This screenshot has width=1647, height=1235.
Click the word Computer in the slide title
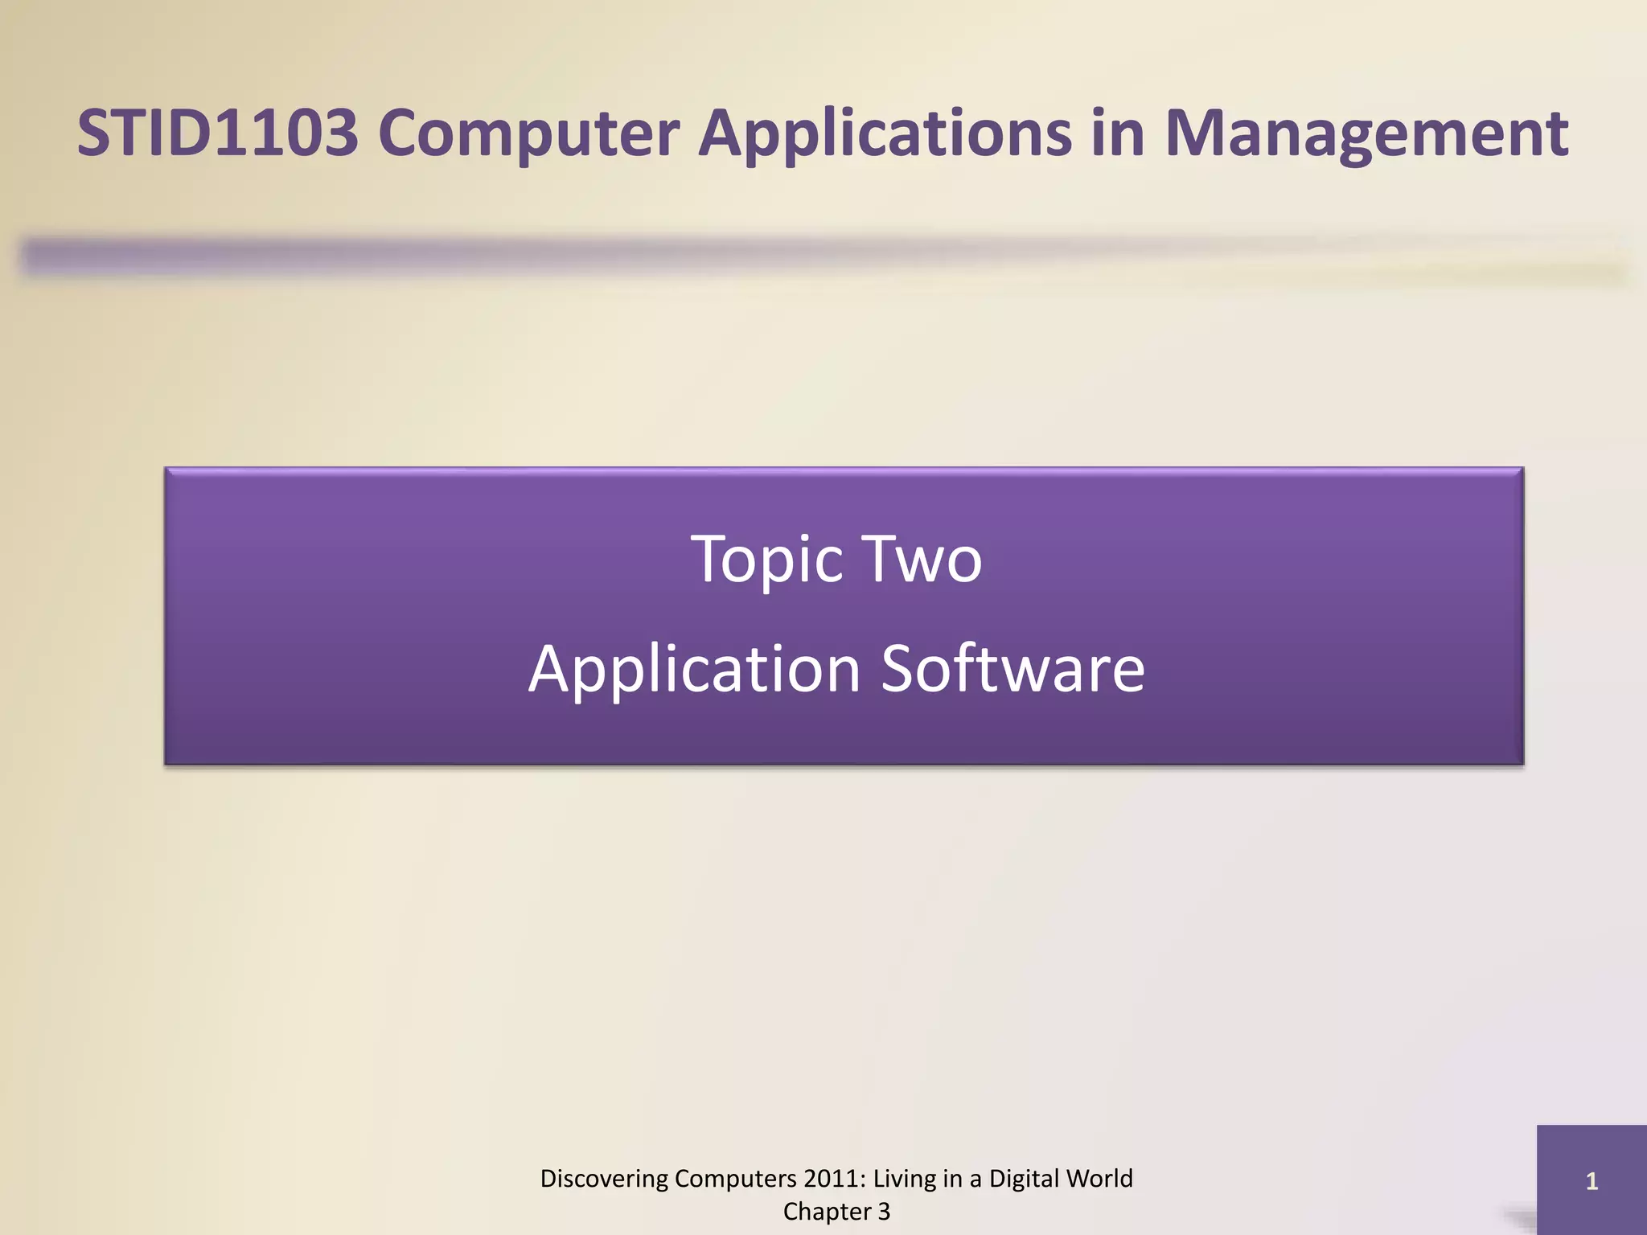click(529, 133)
